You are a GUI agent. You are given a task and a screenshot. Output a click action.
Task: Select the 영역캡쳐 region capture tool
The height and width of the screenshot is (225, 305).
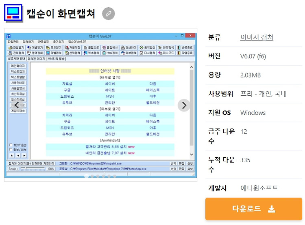tap(35, 53)
